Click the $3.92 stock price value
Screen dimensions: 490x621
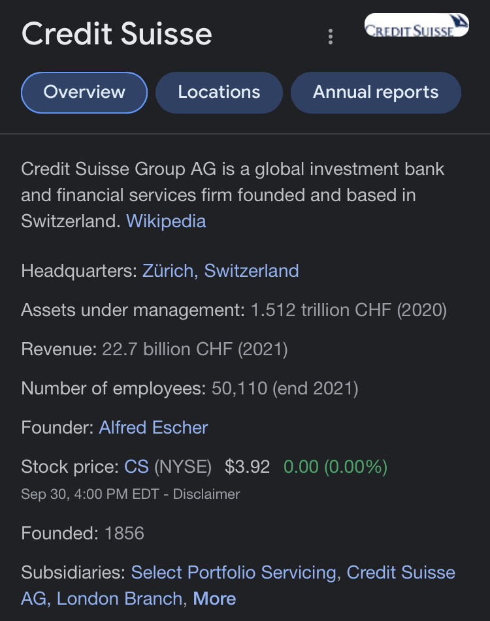247,466
